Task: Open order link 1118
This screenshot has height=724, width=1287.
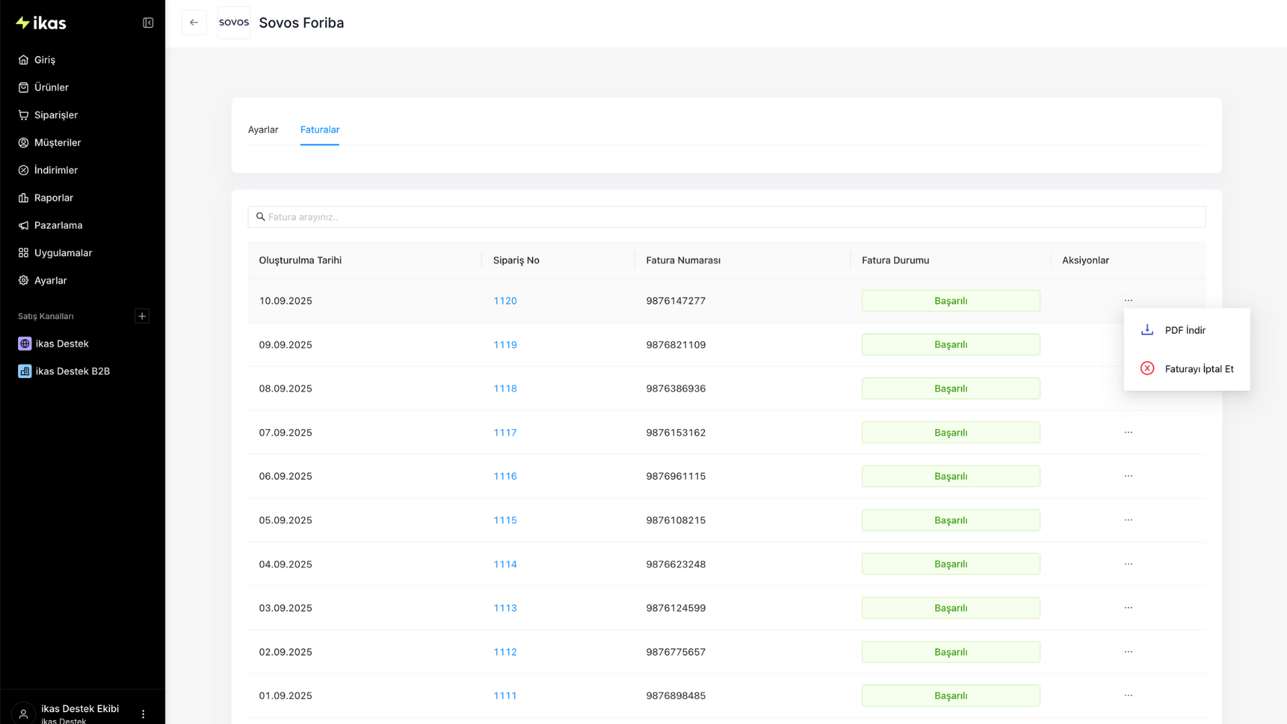Action: coord(505,389)
